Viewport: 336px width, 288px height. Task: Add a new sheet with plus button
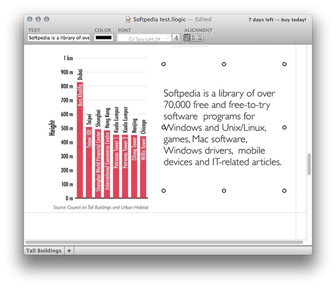(x=69, y=251)
